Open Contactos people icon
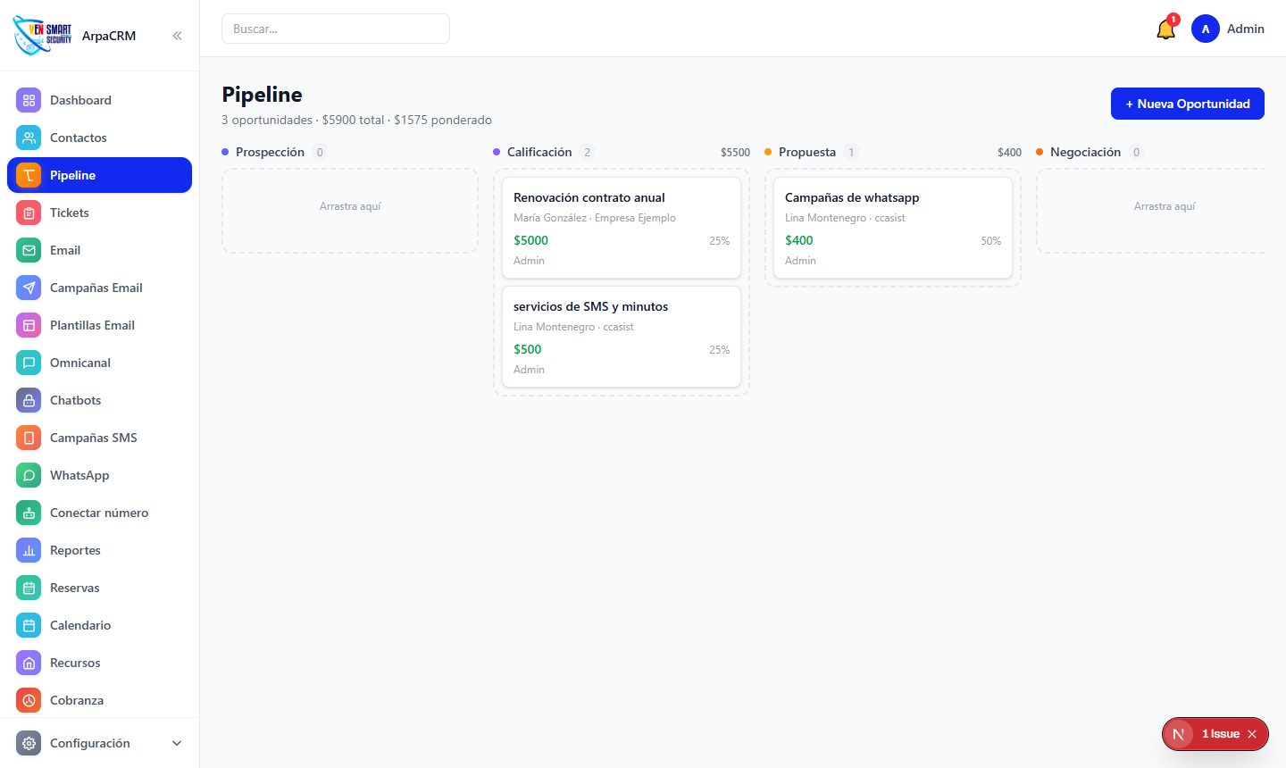 (x=29, y=138)
